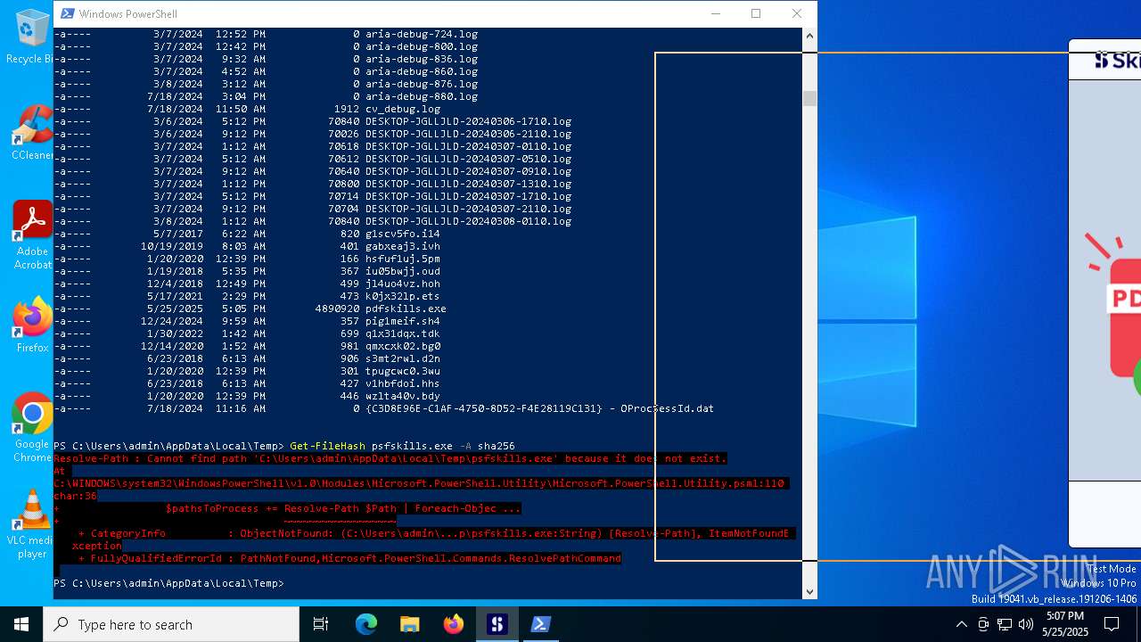Click the last PowerShell prompt line
This screenshot has height=642, width=1141.
[168, 583]
